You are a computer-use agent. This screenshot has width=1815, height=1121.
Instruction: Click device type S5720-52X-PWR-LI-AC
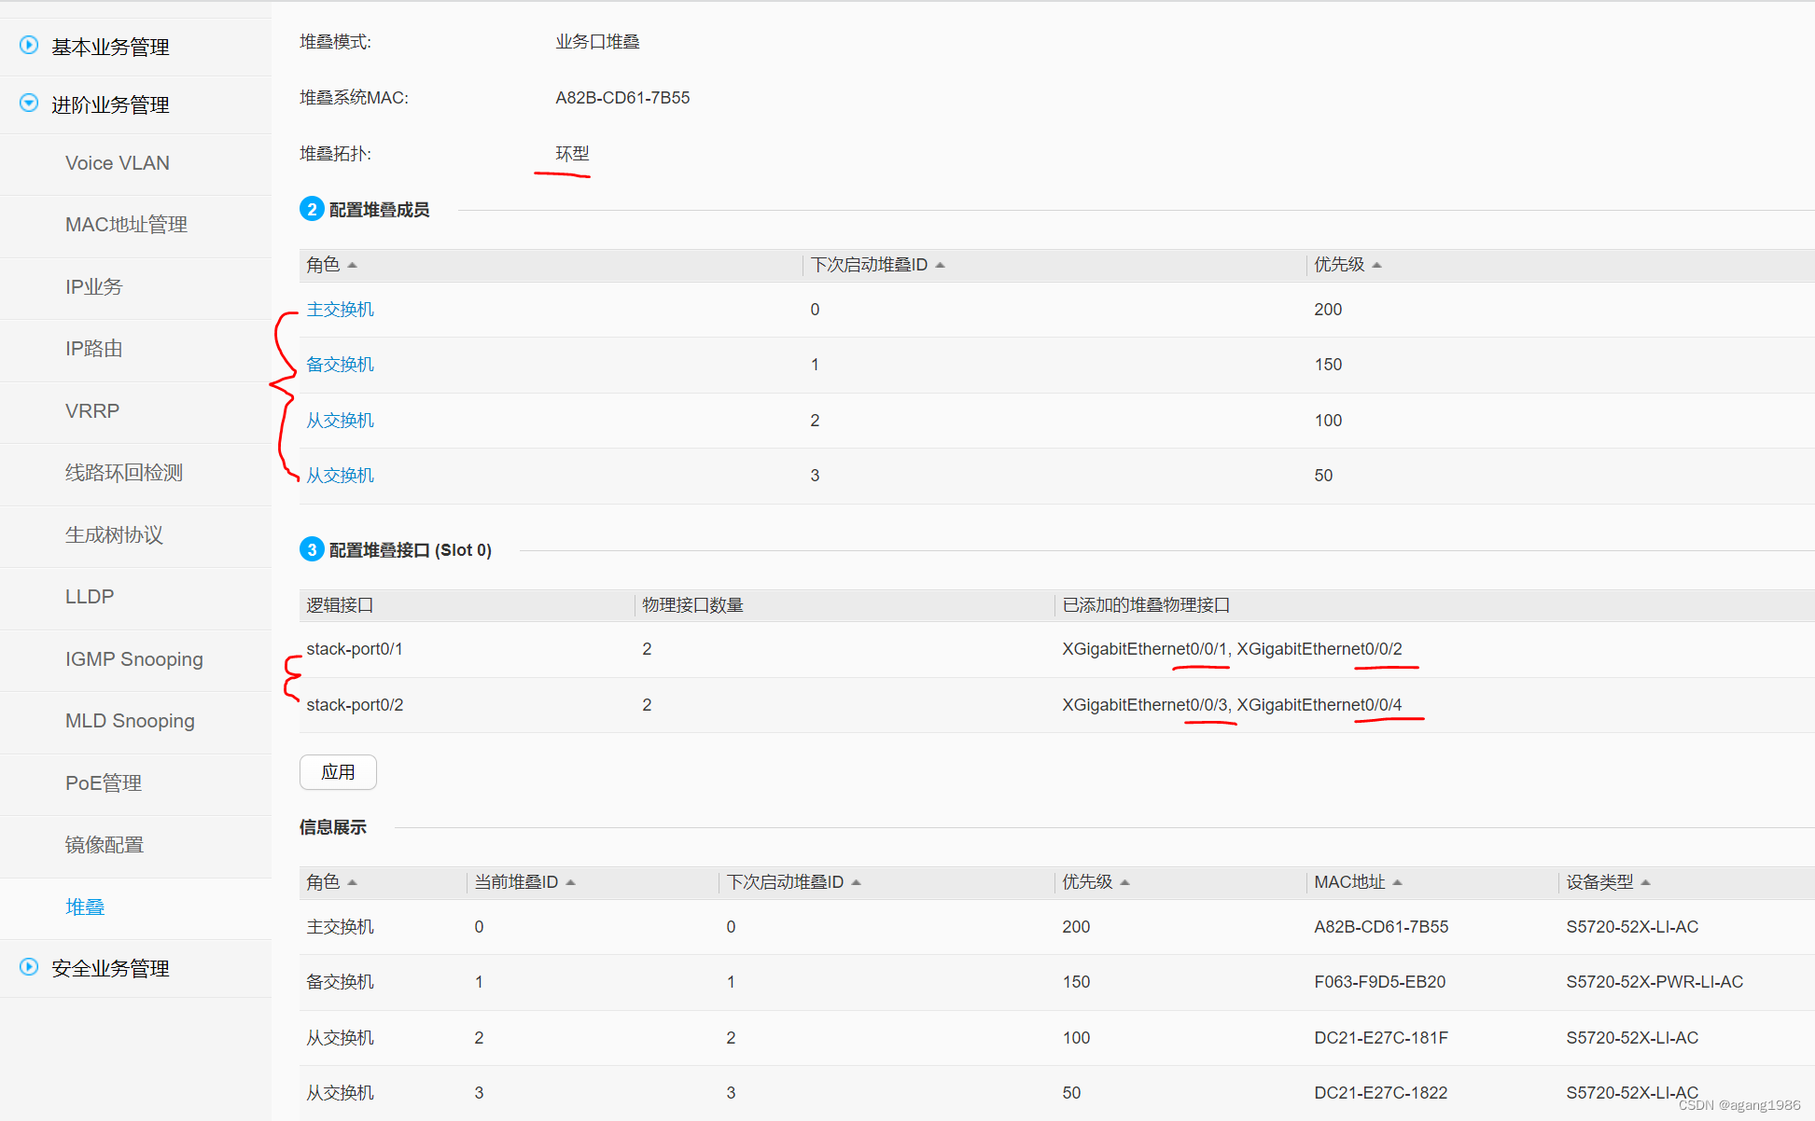[1654, 982]
